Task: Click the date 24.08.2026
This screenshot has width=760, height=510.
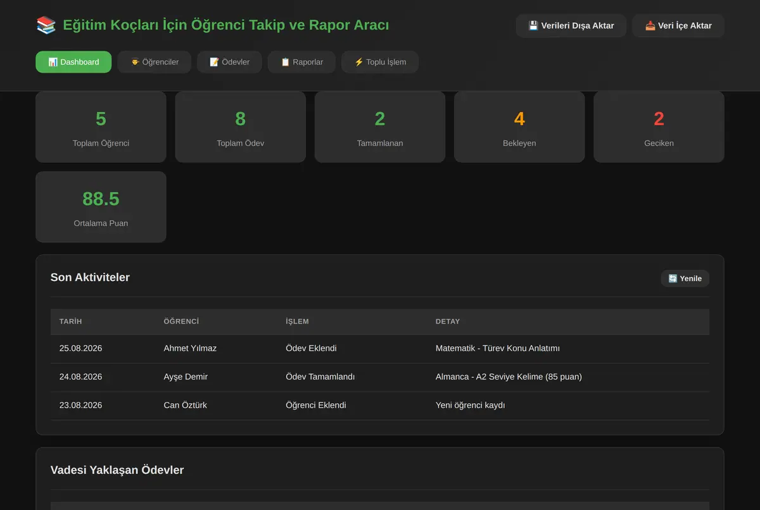Action: tap(81, 376)
